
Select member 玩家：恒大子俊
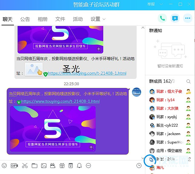pos(170,92)
